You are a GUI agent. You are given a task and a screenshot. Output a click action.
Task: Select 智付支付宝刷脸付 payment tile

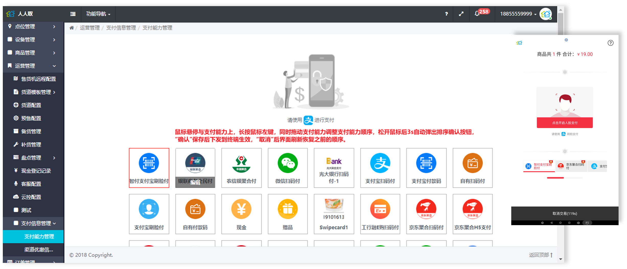[149, 168]
